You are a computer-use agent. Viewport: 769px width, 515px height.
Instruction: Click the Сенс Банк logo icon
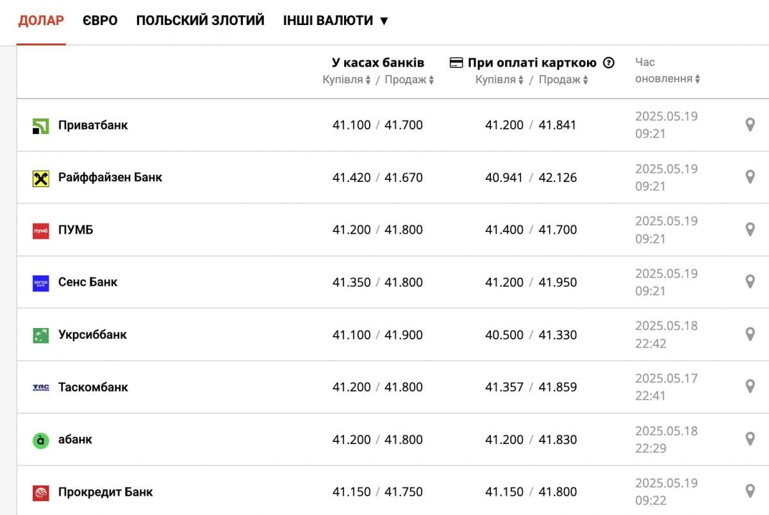(x=40, y=283)
